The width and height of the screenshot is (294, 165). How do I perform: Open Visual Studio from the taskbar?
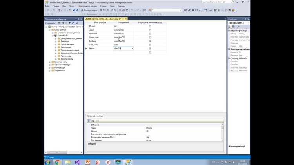pos(78,162)
